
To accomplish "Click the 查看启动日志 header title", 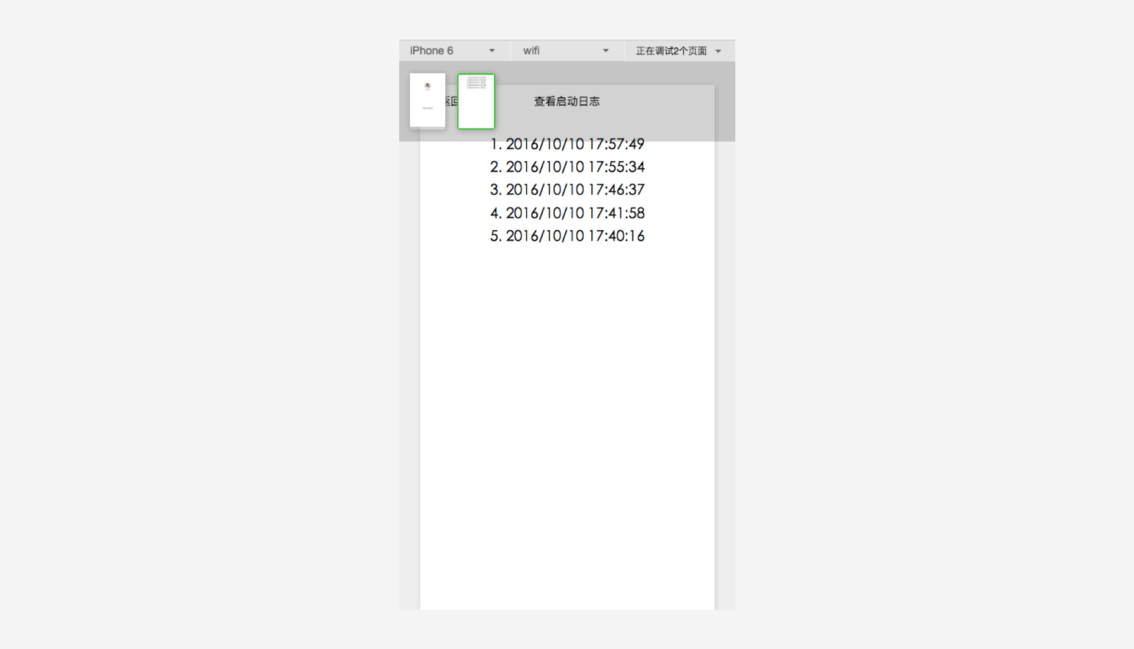I will pyautogui.click(x=567, y=100).
